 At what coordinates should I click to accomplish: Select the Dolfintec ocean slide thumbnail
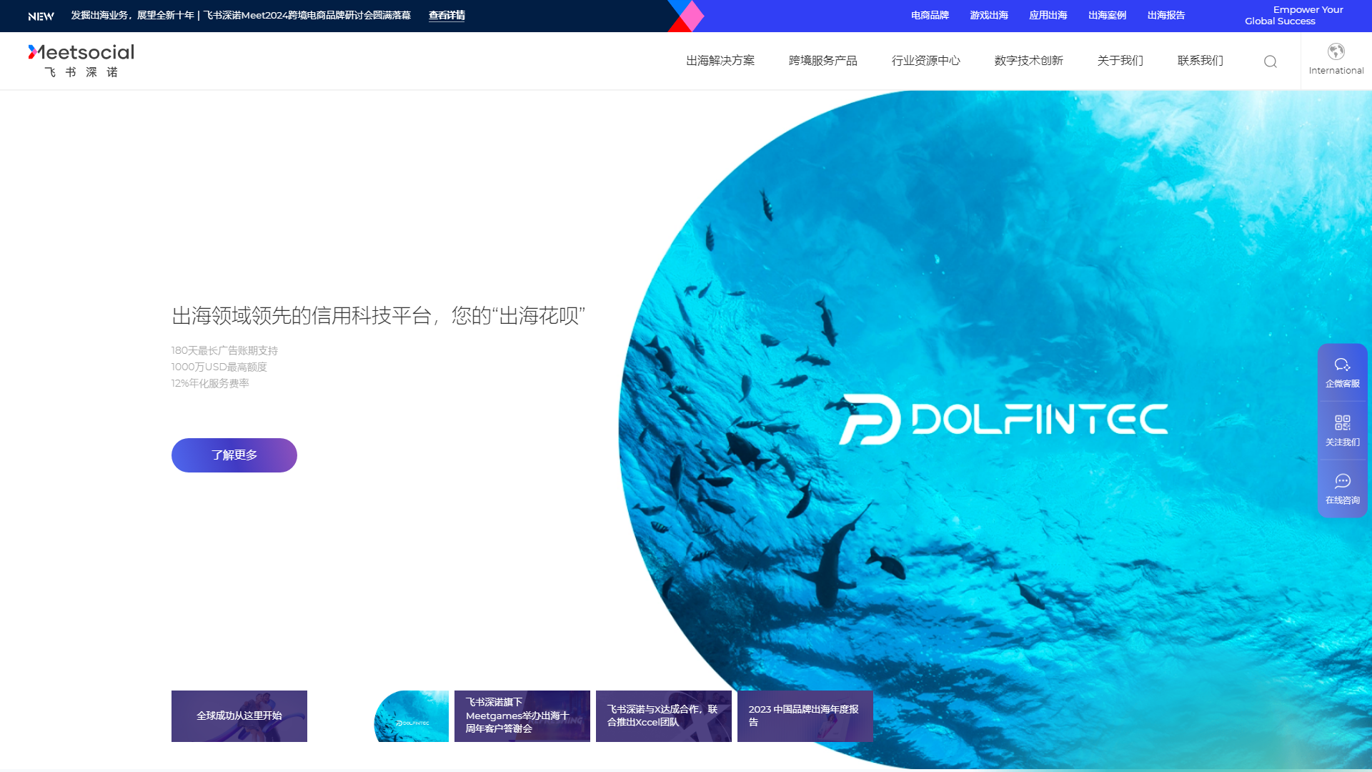(x=412, y=716)
